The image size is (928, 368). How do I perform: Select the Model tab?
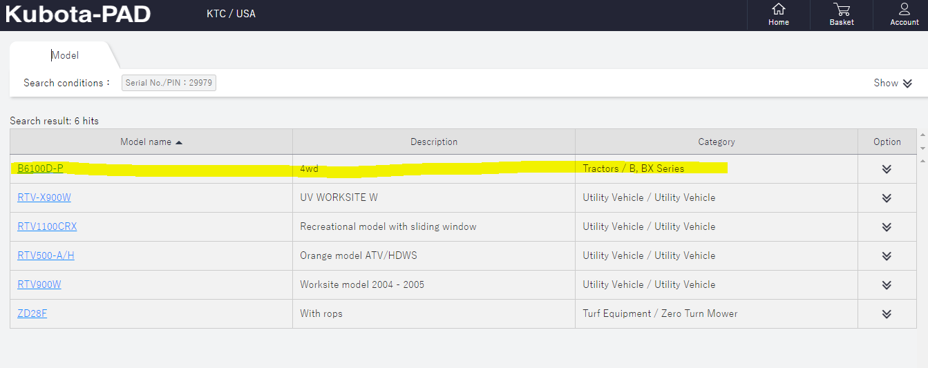tap(65, 55)
